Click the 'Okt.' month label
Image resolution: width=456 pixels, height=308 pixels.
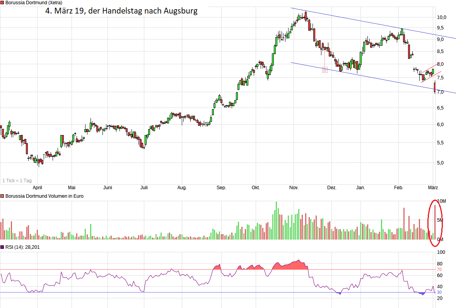[x=256, y=188]
